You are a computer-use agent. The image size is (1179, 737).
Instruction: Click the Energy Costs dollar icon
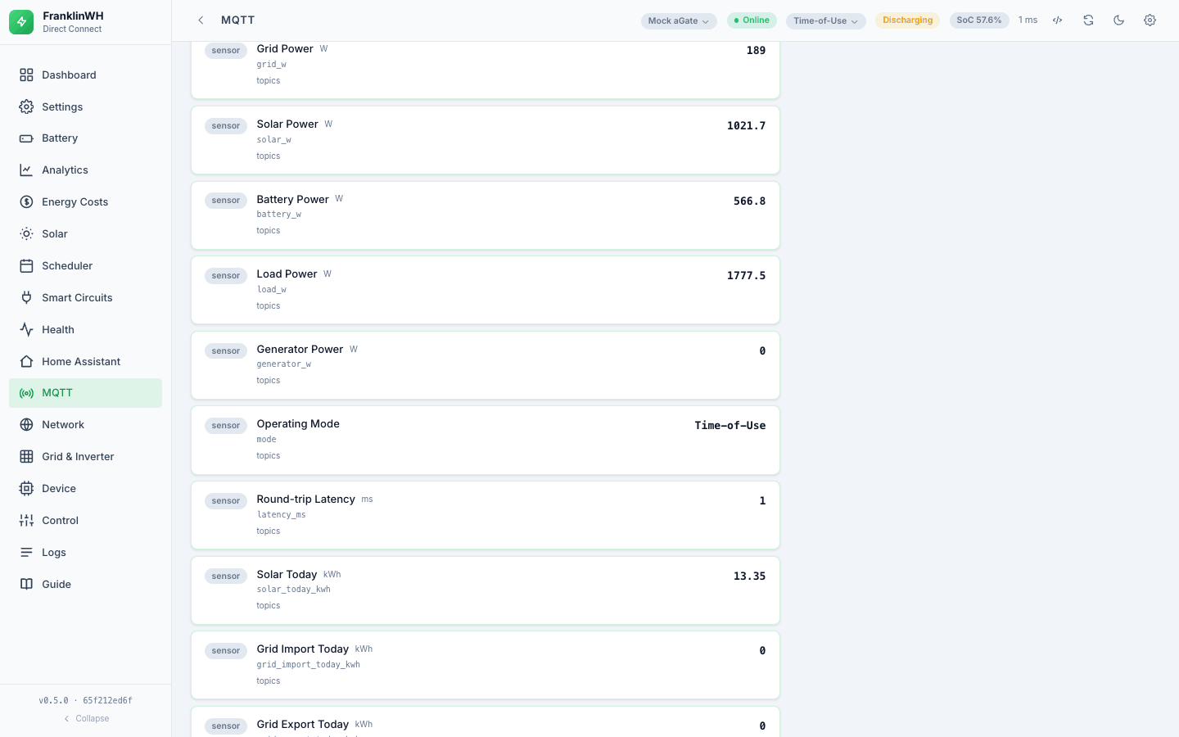click(x=26, y=202)
